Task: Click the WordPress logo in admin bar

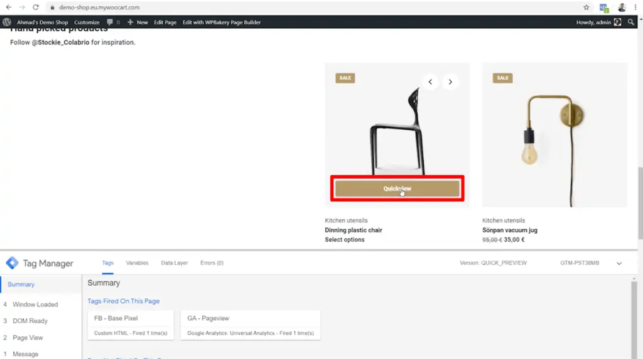Action: [6, 22]
